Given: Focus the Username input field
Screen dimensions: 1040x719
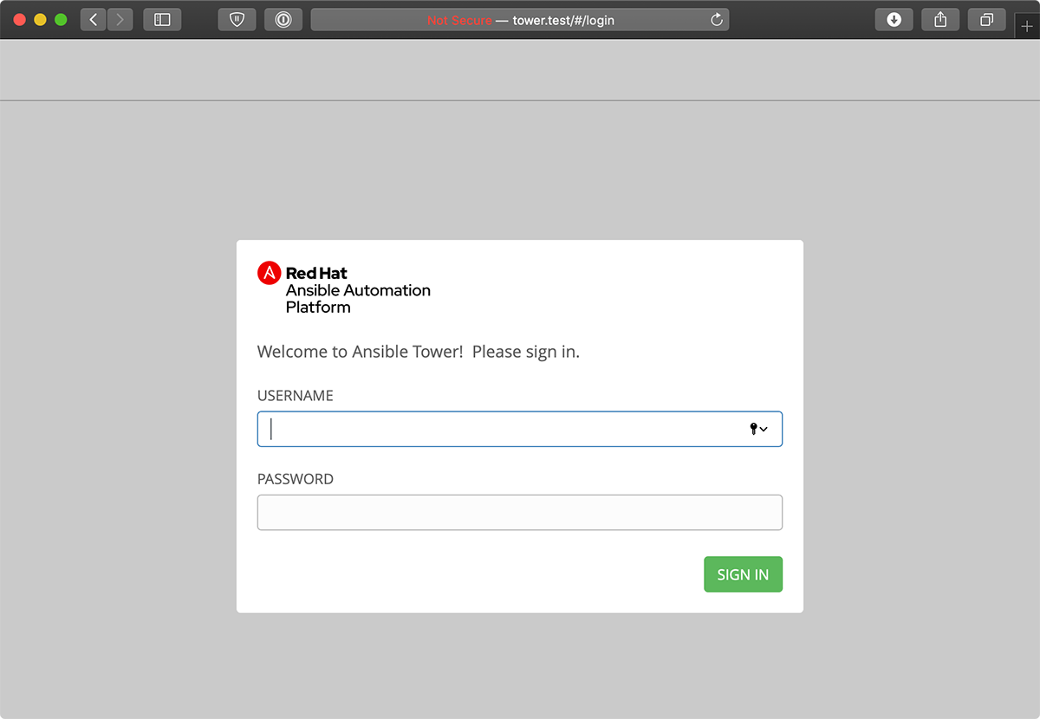Looking at the screenshot, I should click(520, 429).
